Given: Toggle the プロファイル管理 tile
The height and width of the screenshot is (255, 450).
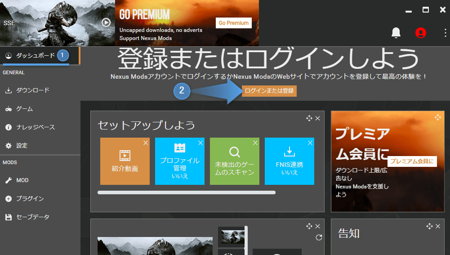Looking at the screenshot, I should (x=180, y=161).
